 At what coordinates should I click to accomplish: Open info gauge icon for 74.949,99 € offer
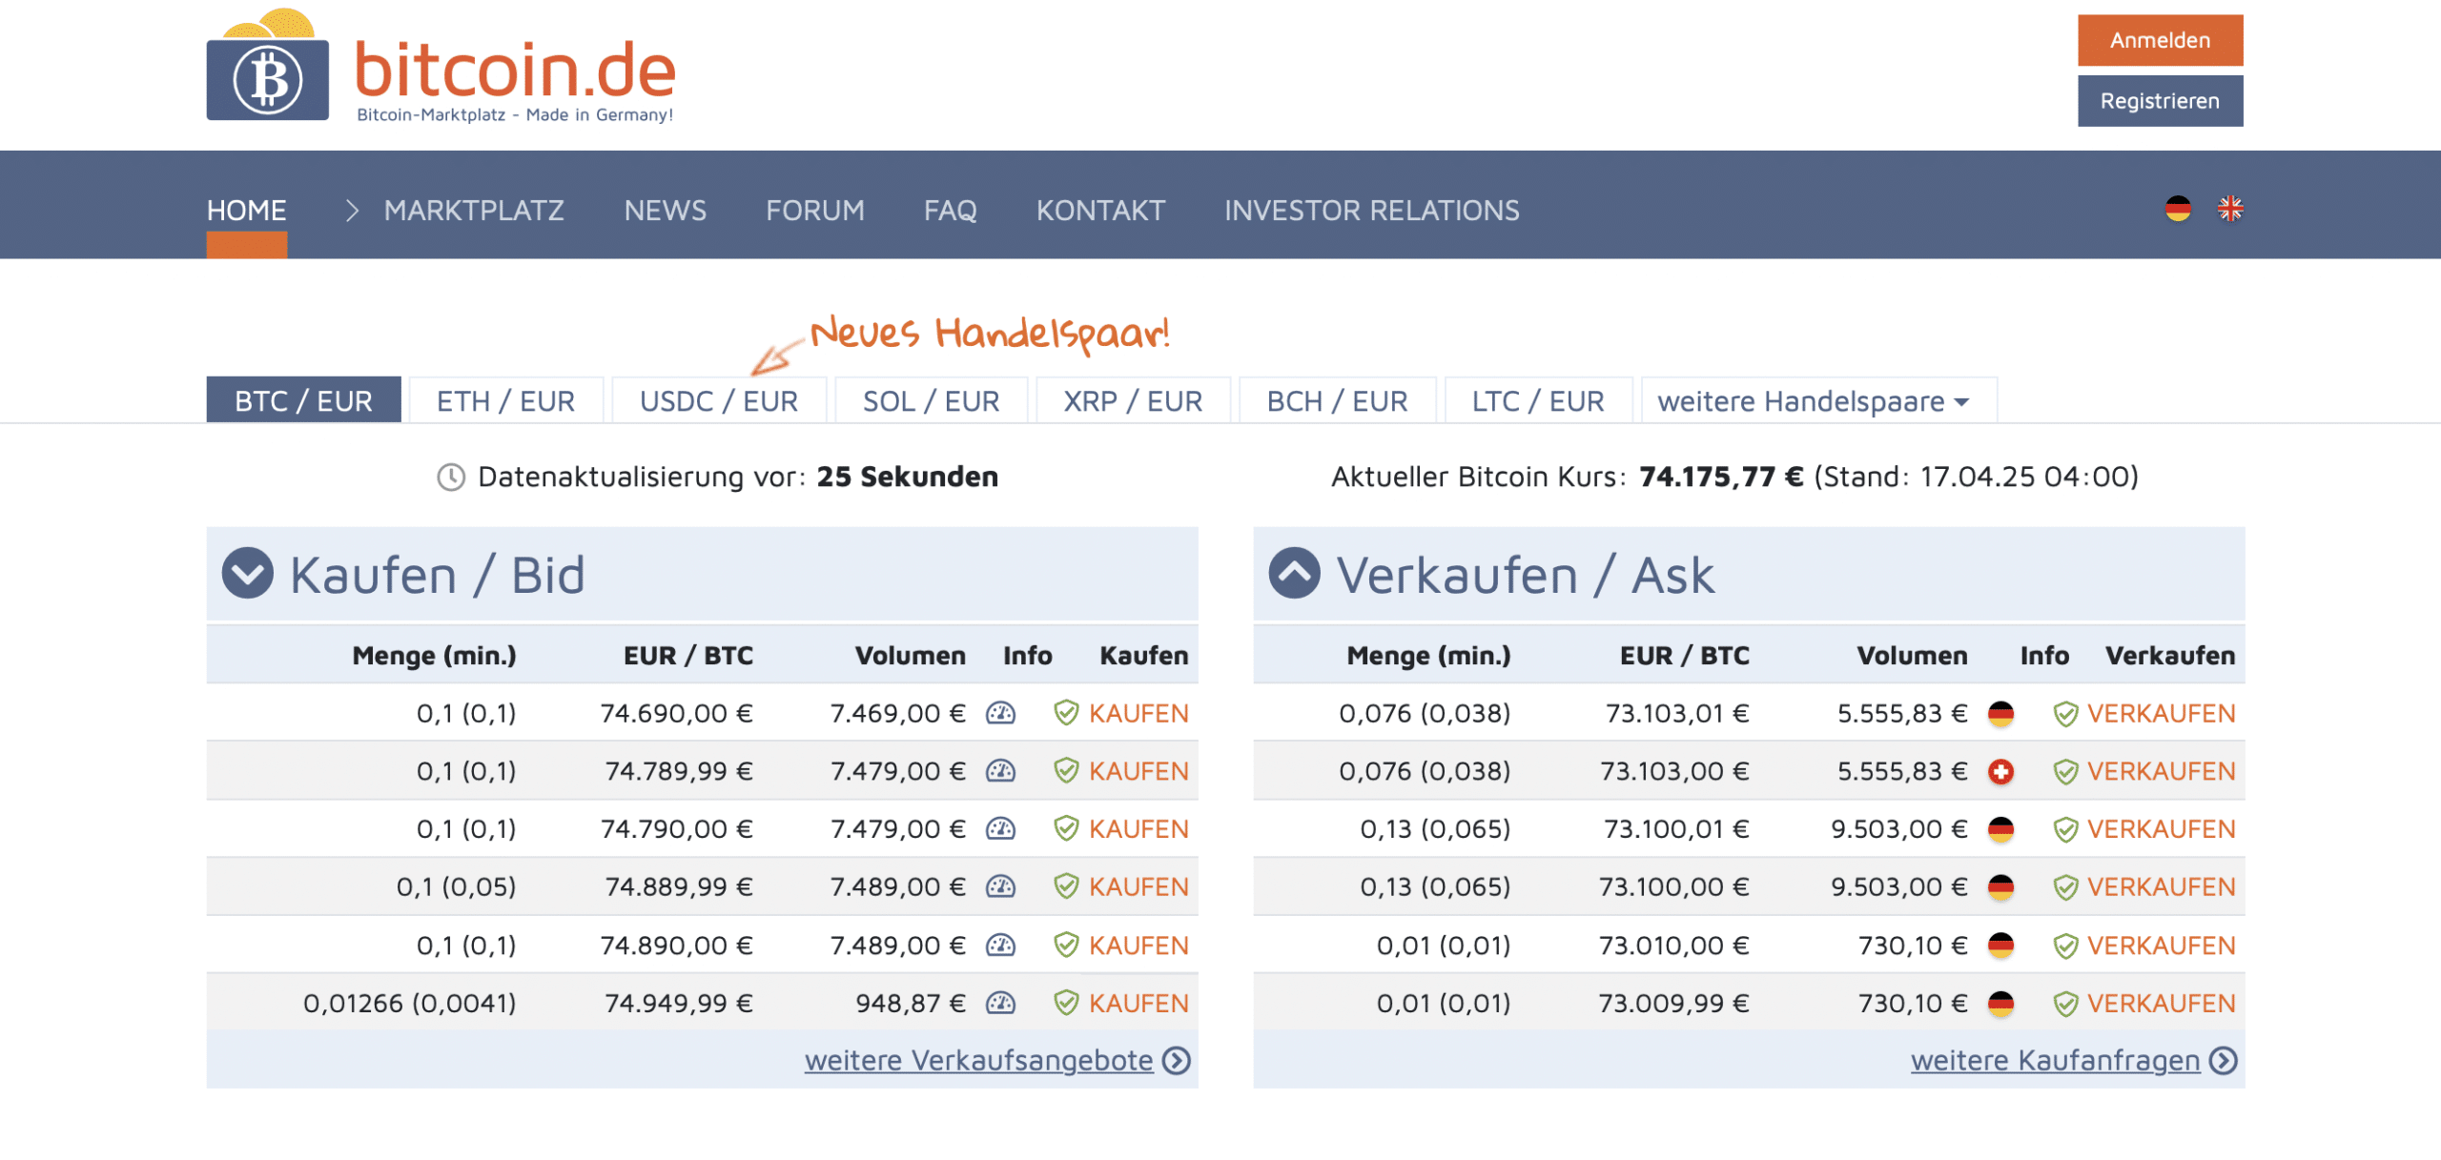tap(1000, 1003)
